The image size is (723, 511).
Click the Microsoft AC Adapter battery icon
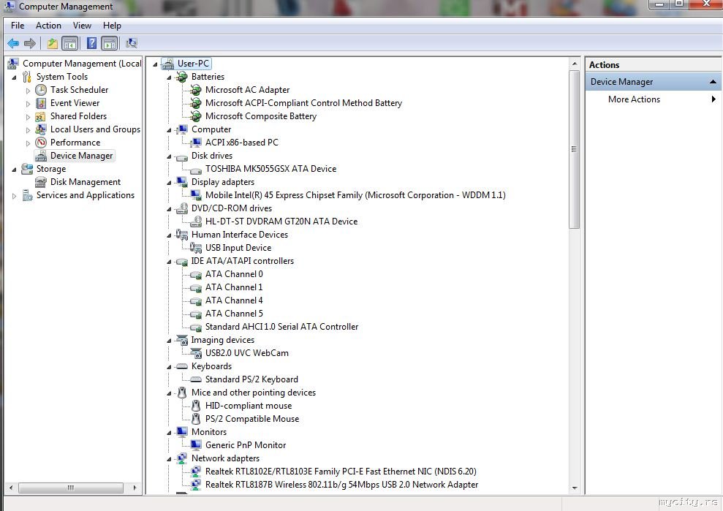point(196,90)
